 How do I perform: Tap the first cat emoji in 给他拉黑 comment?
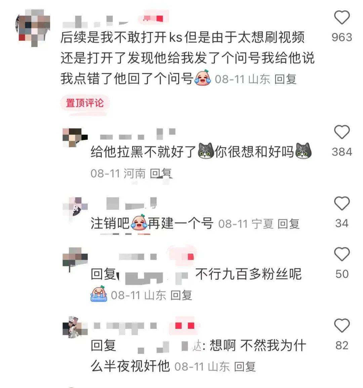click(206, 151)
